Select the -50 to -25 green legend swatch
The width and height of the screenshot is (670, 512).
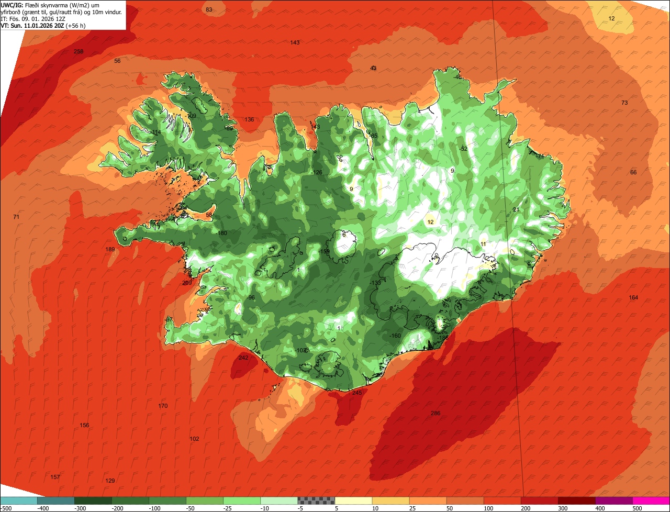coord(204,501)
